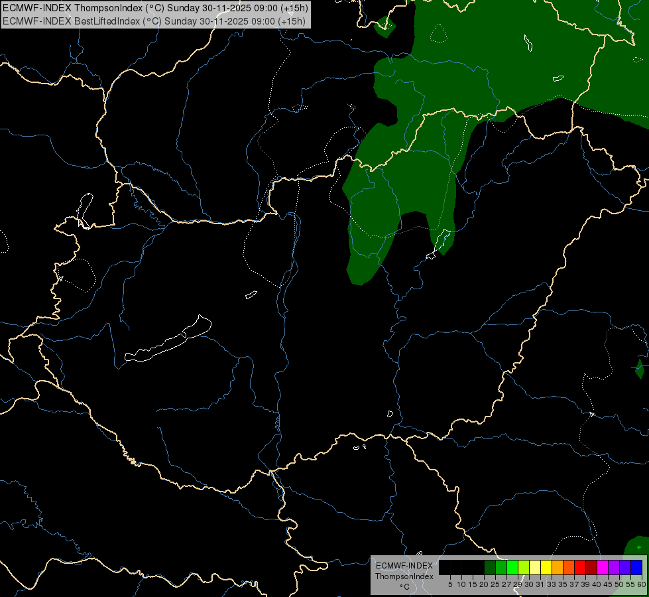Click the dark green 20-25 legend swatch
The height and width of the screenshot is (597, 649).
coord(490,567)
